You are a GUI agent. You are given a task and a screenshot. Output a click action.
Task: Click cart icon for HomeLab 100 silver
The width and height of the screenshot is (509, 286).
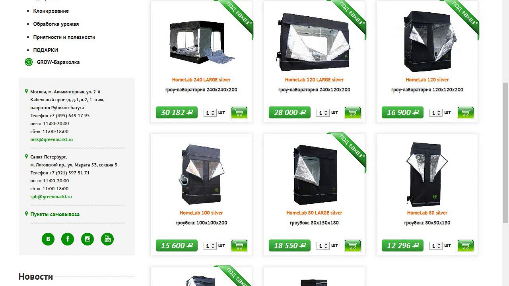[239, 245]
